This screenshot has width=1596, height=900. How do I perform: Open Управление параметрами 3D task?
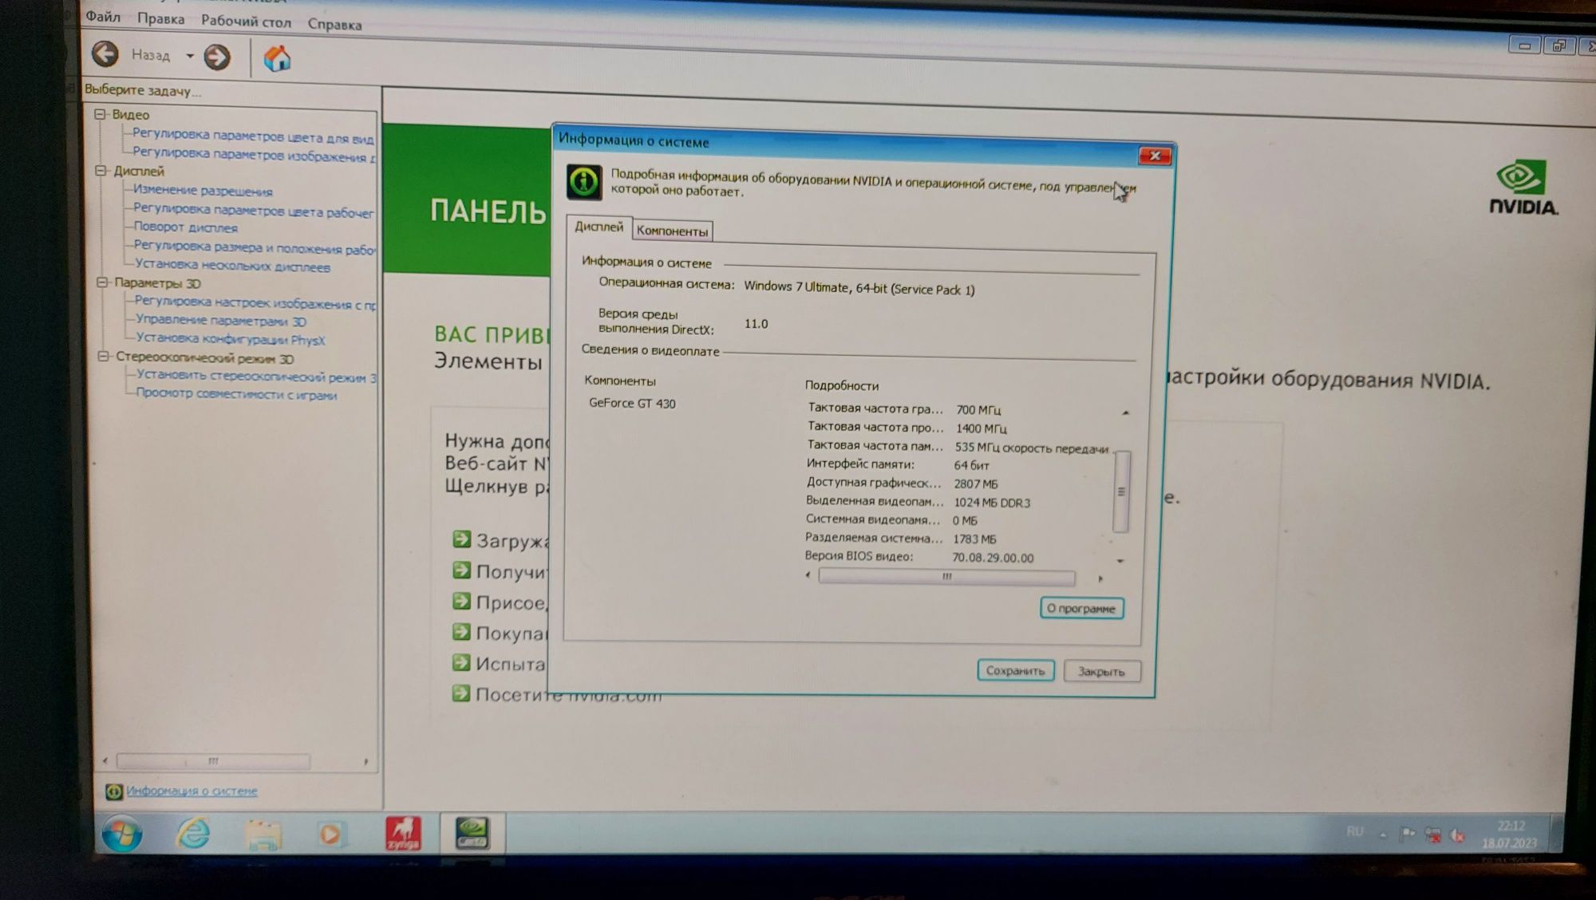(x=220, y=321)
